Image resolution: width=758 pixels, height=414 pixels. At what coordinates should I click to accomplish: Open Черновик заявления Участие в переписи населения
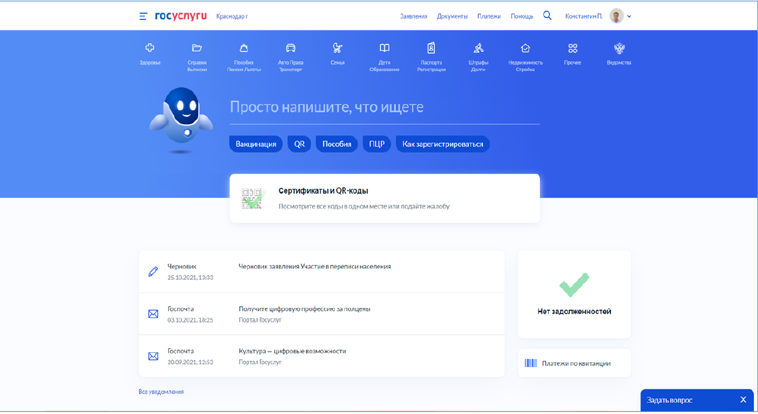pos(315,266)
